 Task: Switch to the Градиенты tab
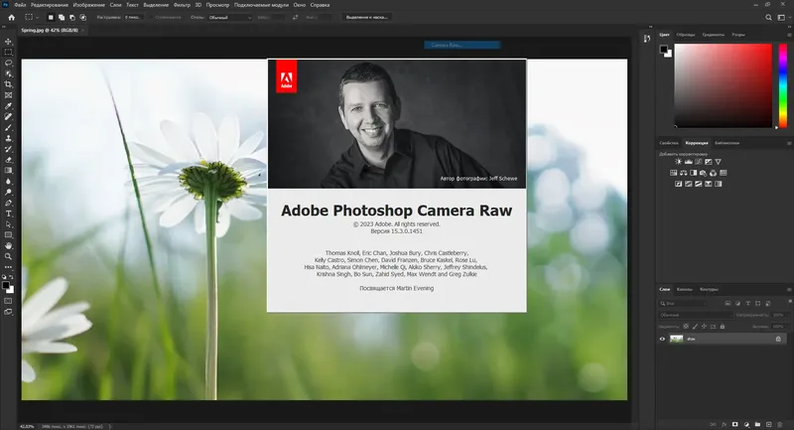[713, 35]
